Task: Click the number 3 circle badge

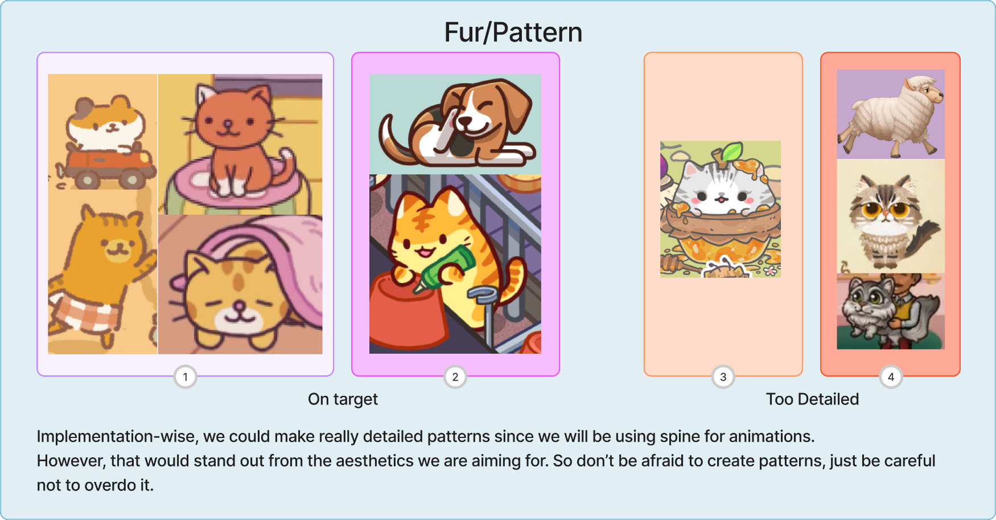Action: click(x=723, y=376)
